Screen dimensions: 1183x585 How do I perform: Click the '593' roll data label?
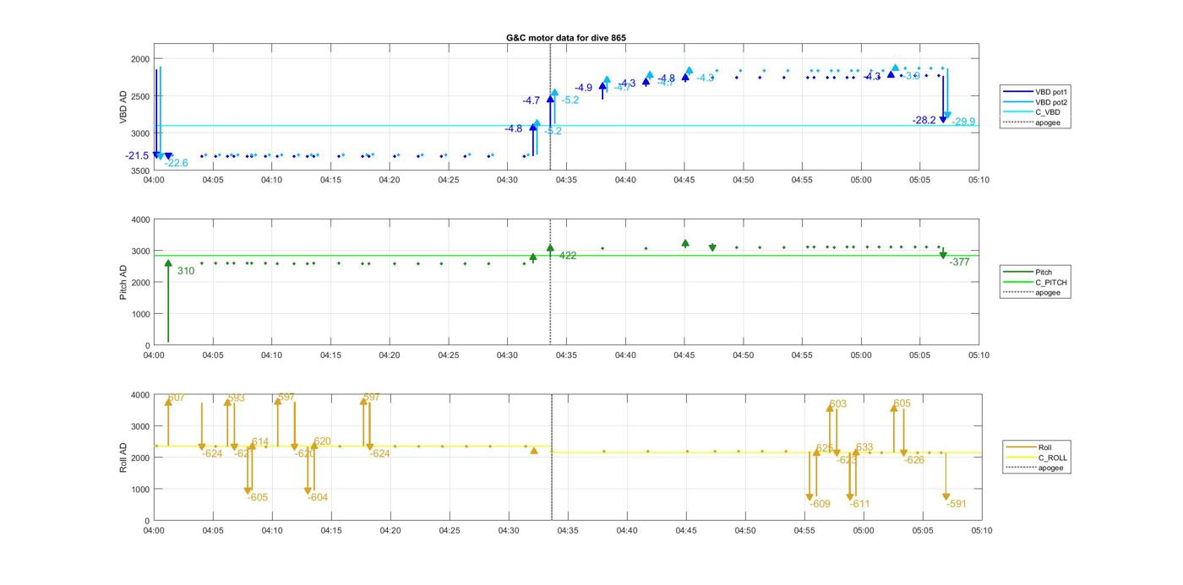click(237, 398)
